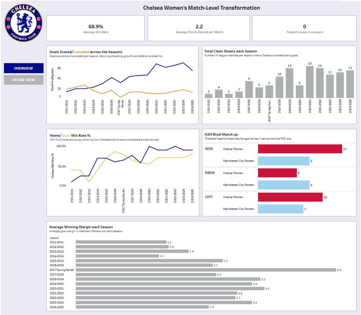The width and height of the screenshot is (361, 315).
Task: Click the 60 axis label on goals chart
Action: (59, 68)
